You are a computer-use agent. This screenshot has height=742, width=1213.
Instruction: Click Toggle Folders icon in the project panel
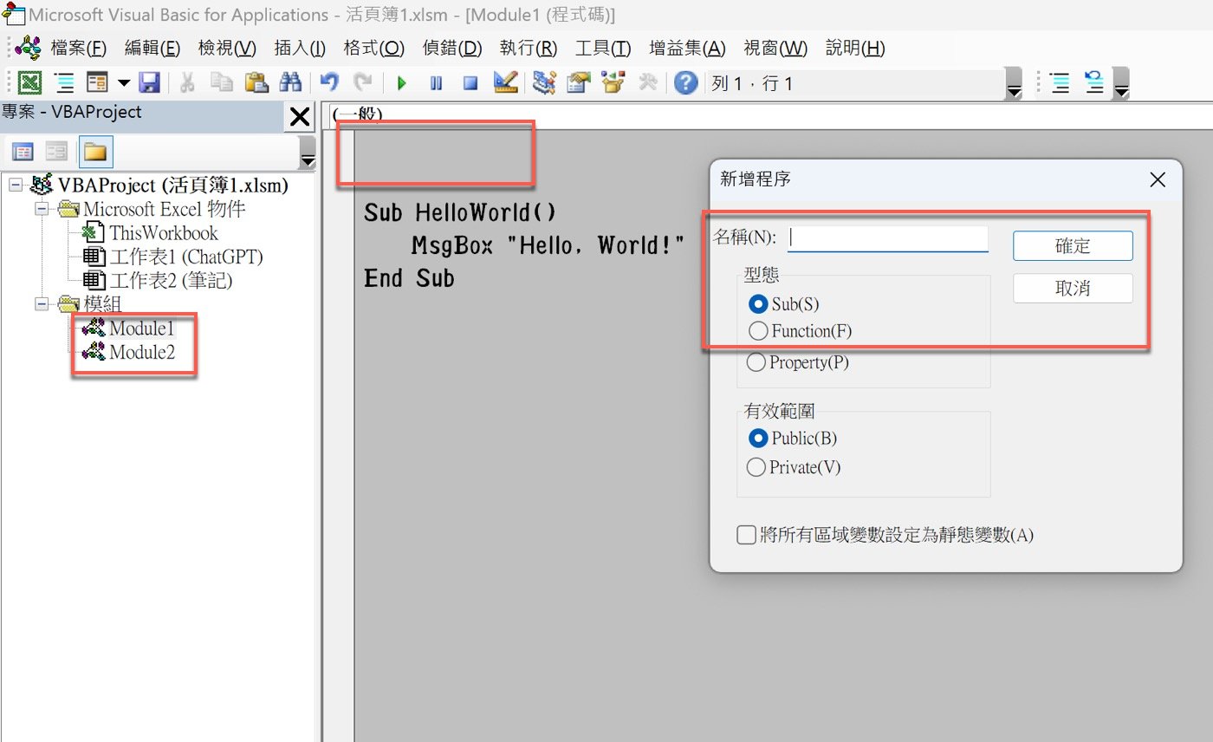(94, 153)
